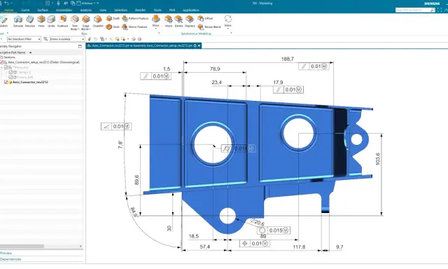Toggle checkbox for Aero_Connector_rev2212 part
Viewport: 448px width, 269px height.
tap(6, 82)
